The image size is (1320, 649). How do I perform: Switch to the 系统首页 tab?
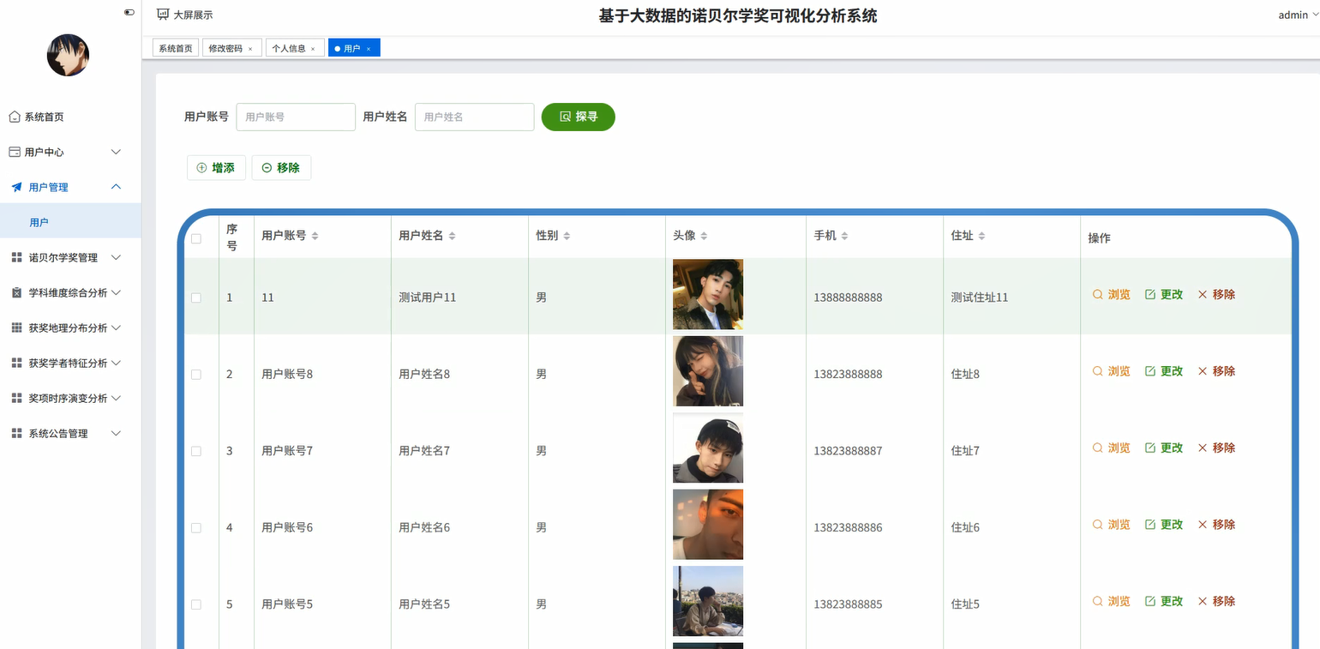click(176, 49)
